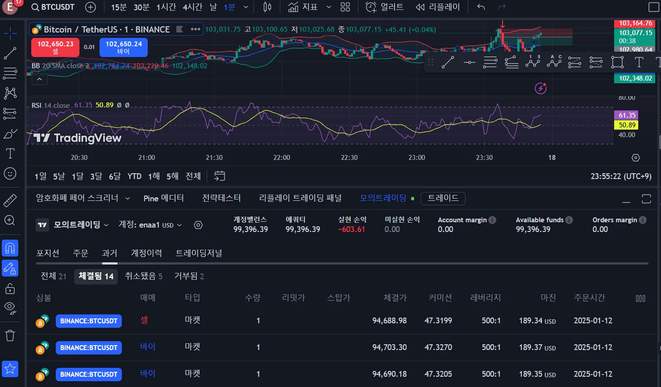Screen dimensions: 661x387
Task: Switch to the 전략테스터 tab
Action: [221, 198]
